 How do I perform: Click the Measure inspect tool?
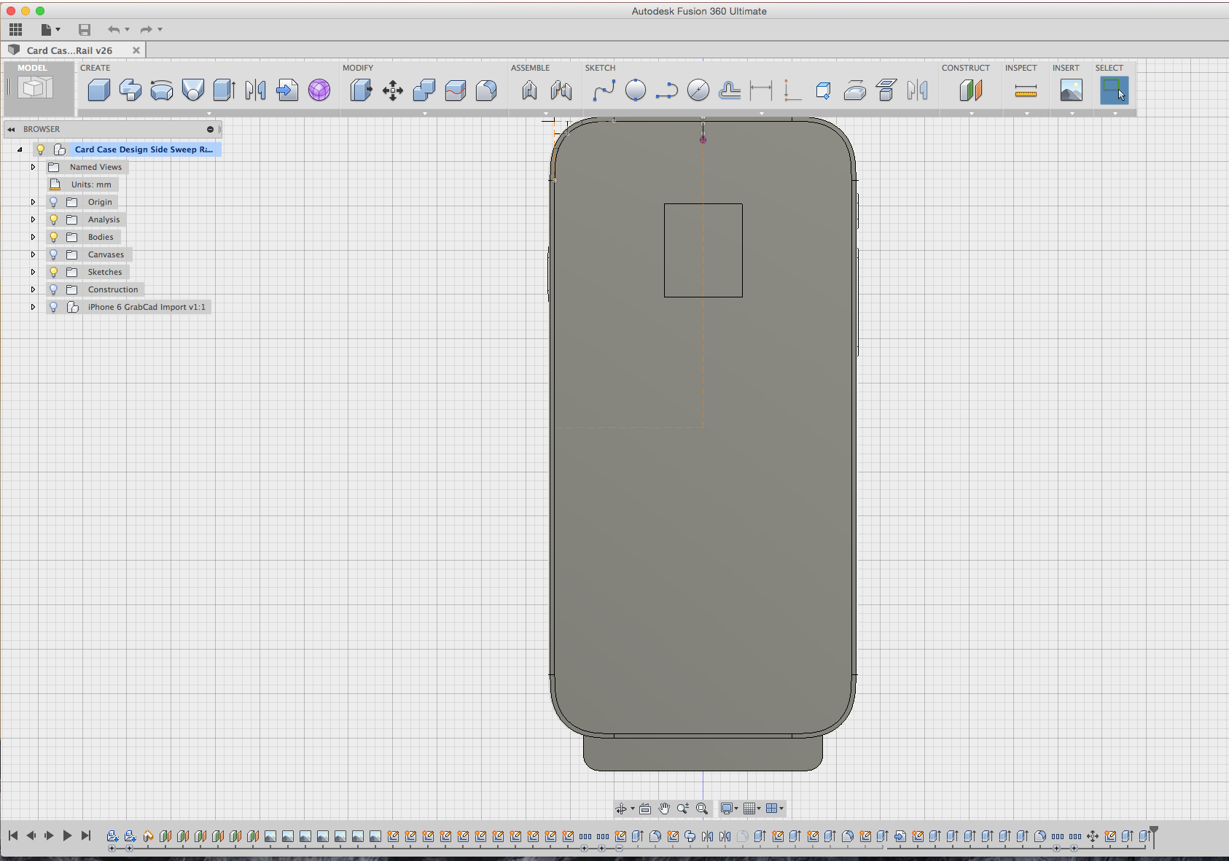1026,90
